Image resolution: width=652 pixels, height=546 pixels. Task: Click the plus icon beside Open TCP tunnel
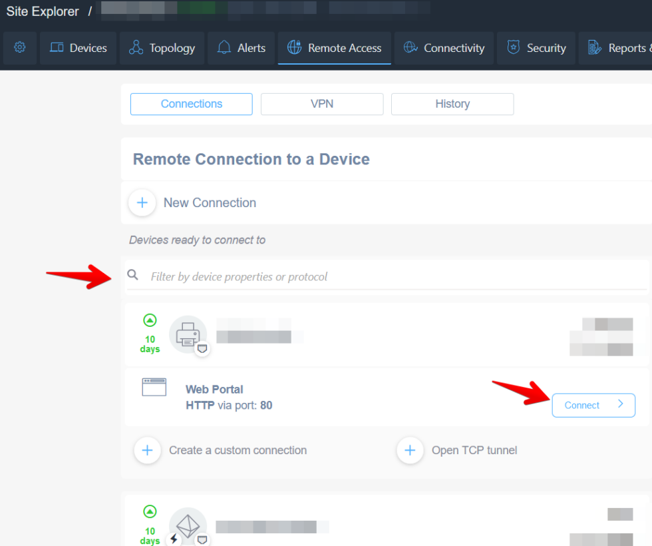[x=410, y=451]
